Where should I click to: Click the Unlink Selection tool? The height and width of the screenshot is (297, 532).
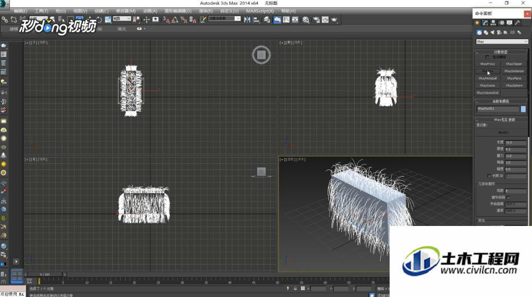pyautogui.click(x=13, y=20)
